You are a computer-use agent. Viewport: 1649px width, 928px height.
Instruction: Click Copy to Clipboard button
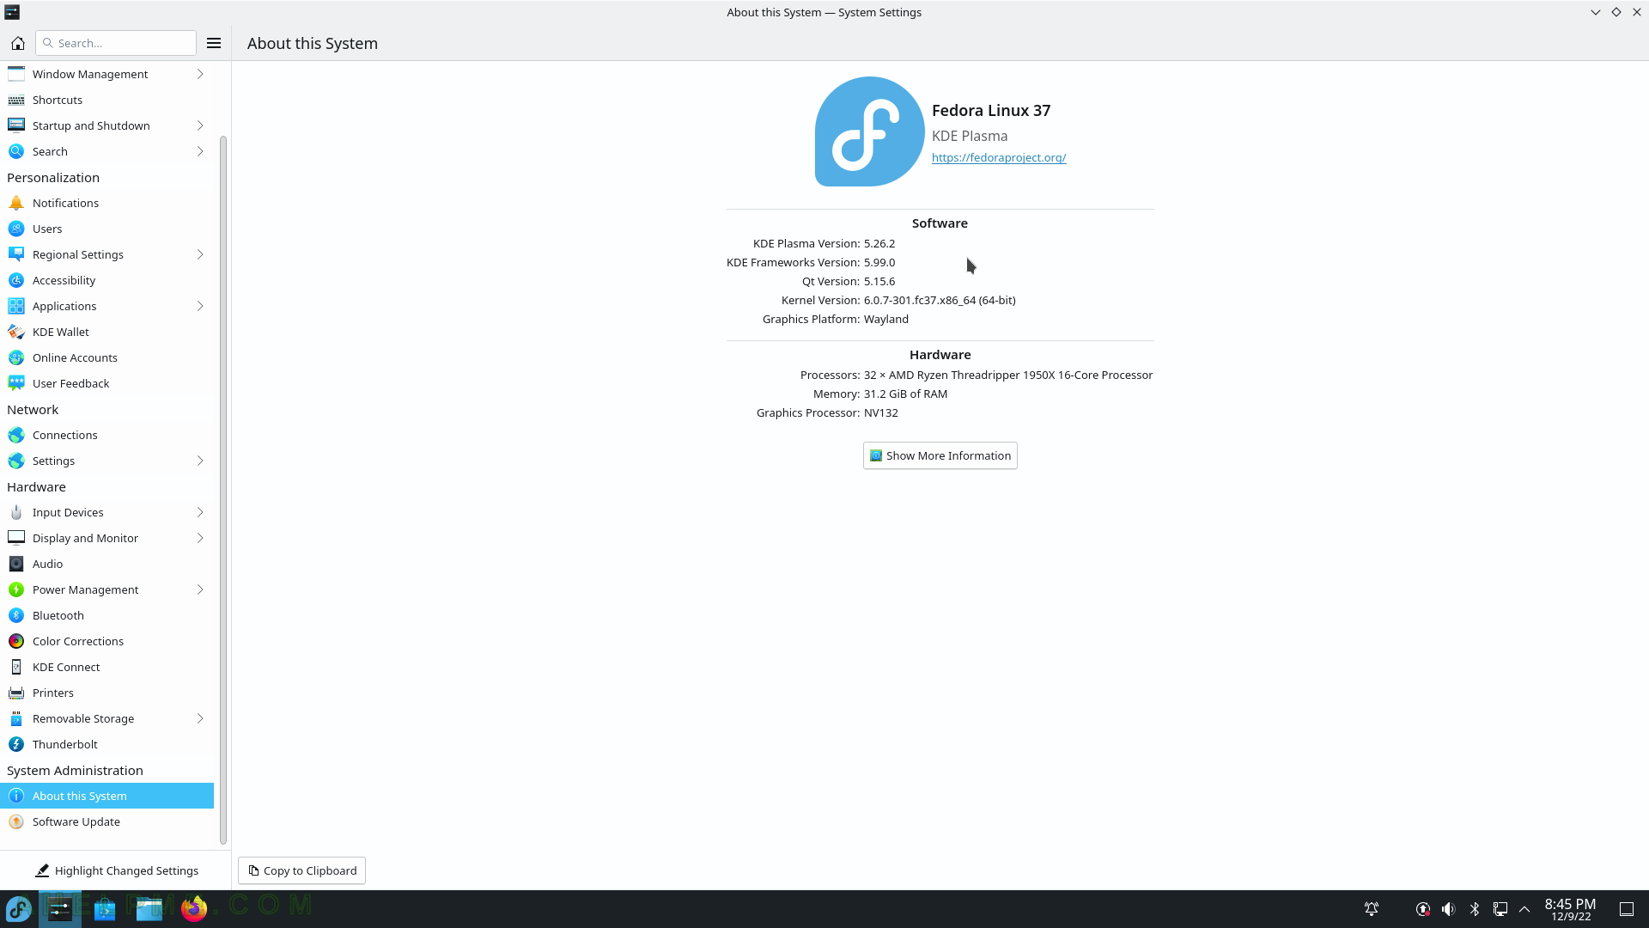coord(301,870)
